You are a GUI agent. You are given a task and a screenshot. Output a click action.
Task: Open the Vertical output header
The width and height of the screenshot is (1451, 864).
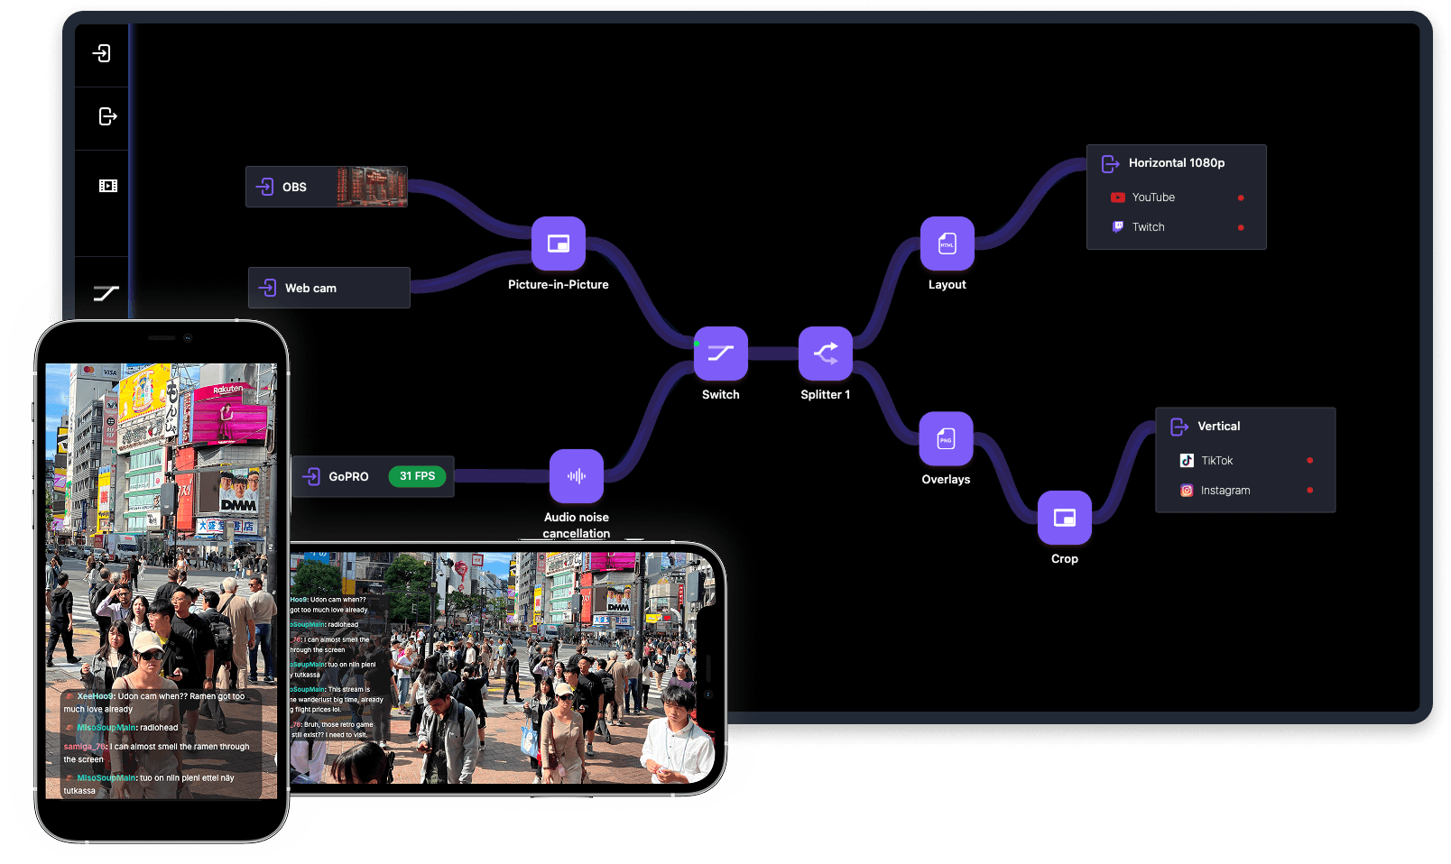click(x=1218, y=427)
